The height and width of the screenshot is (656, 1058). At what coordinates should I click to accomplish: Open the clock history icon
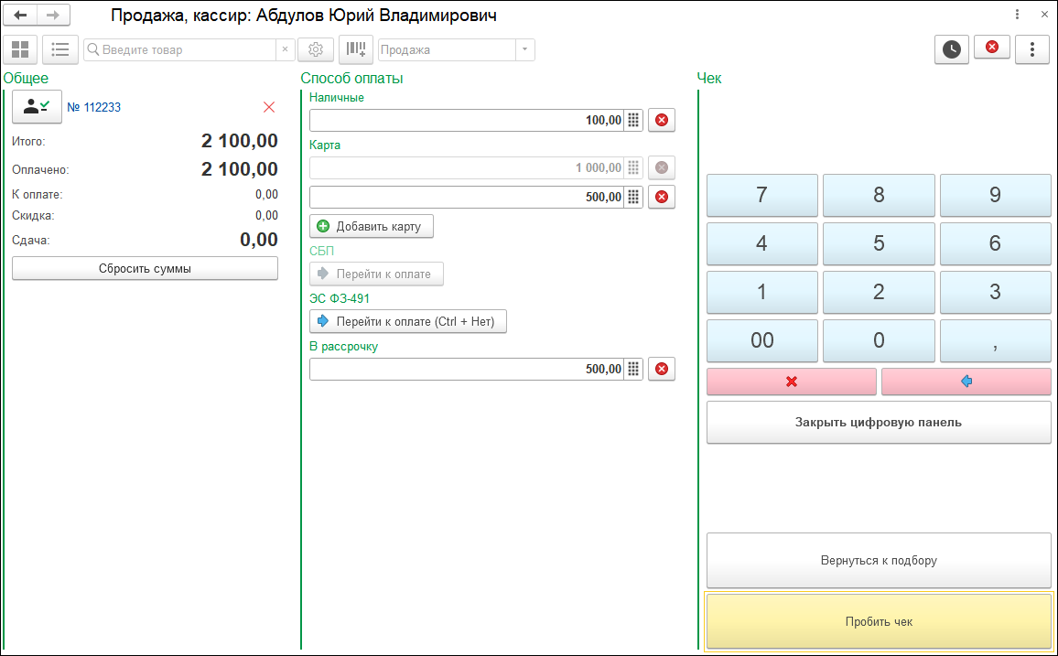[952, 49]
